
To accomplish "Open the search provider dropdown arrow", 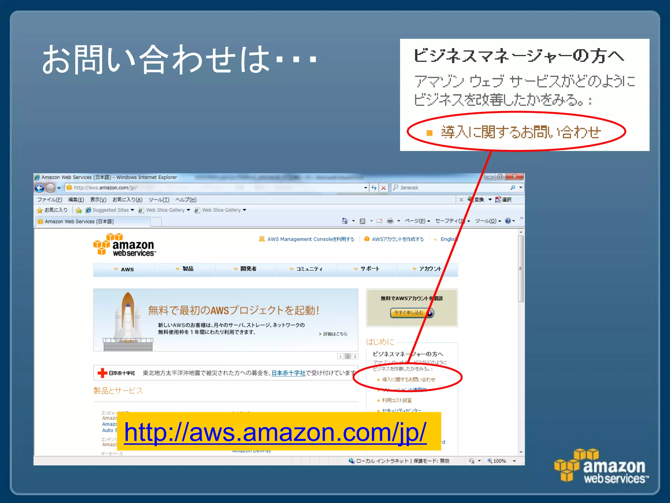I will tap(521, 188).
